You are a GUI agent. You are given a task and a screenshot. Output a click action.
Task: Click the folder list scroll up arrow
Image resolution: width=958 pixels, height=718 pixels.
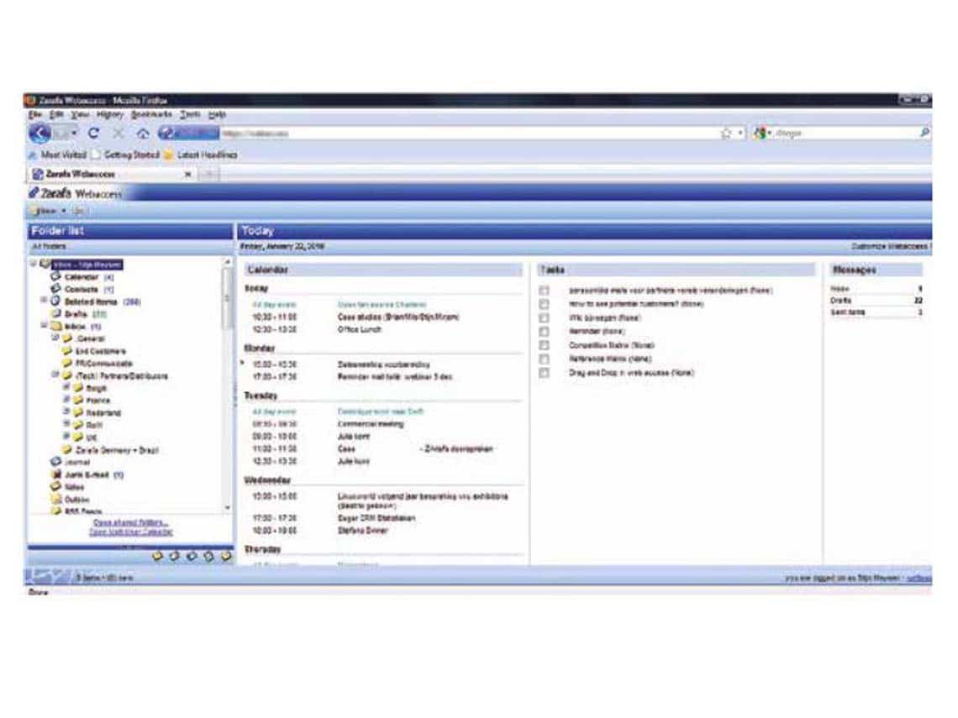tap(227, 262)
